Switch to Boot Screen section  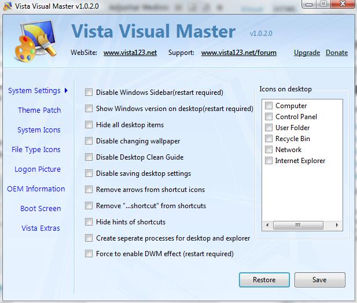pos(41,208)
